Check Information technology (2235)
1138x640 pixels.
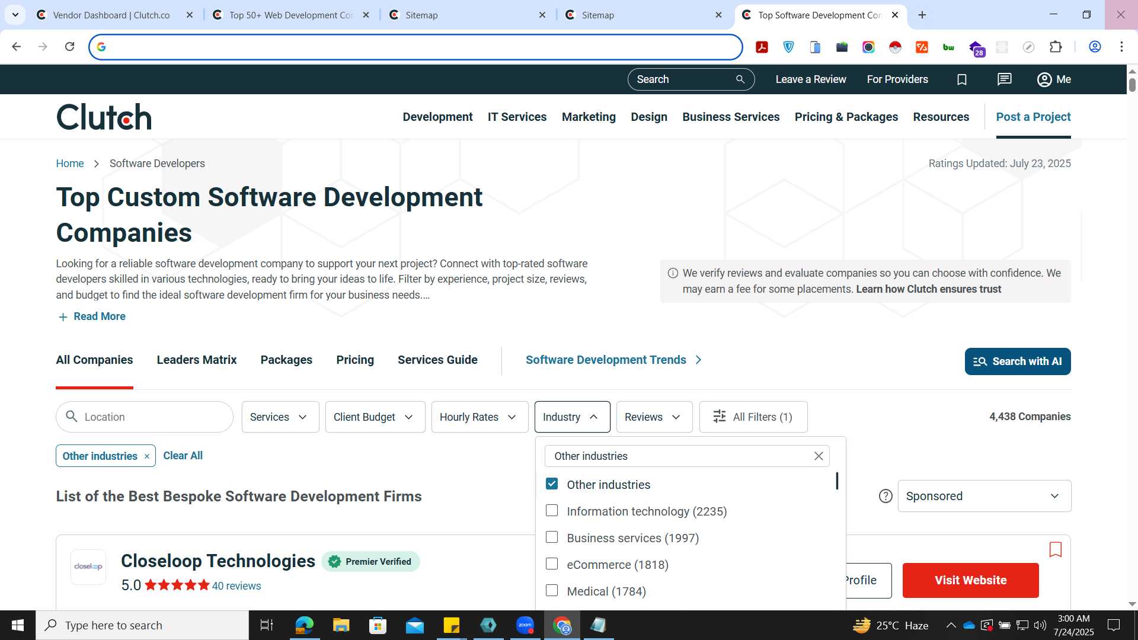552,511
